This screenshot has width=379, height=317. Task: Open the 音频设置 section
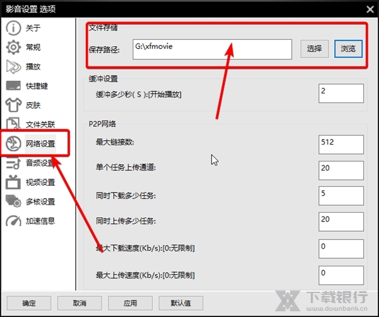[40, 163]
